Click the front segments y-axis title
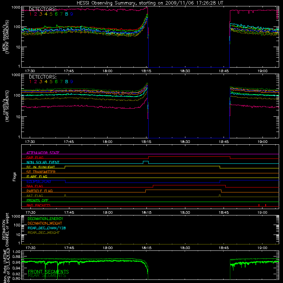The height and width of the screenshot is (283, 283). click(6, 37)
